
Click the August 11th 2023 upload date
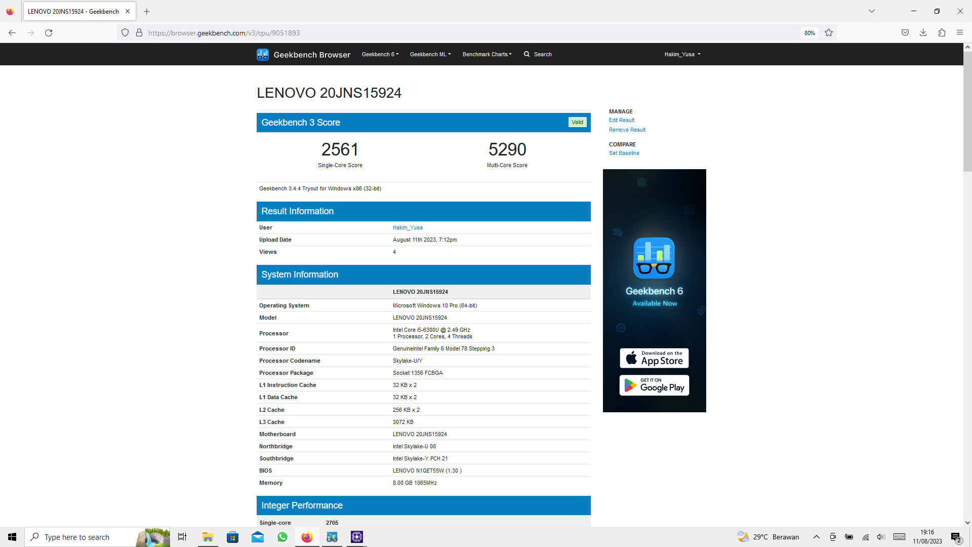pyautogui.click(x=425, y=240)
